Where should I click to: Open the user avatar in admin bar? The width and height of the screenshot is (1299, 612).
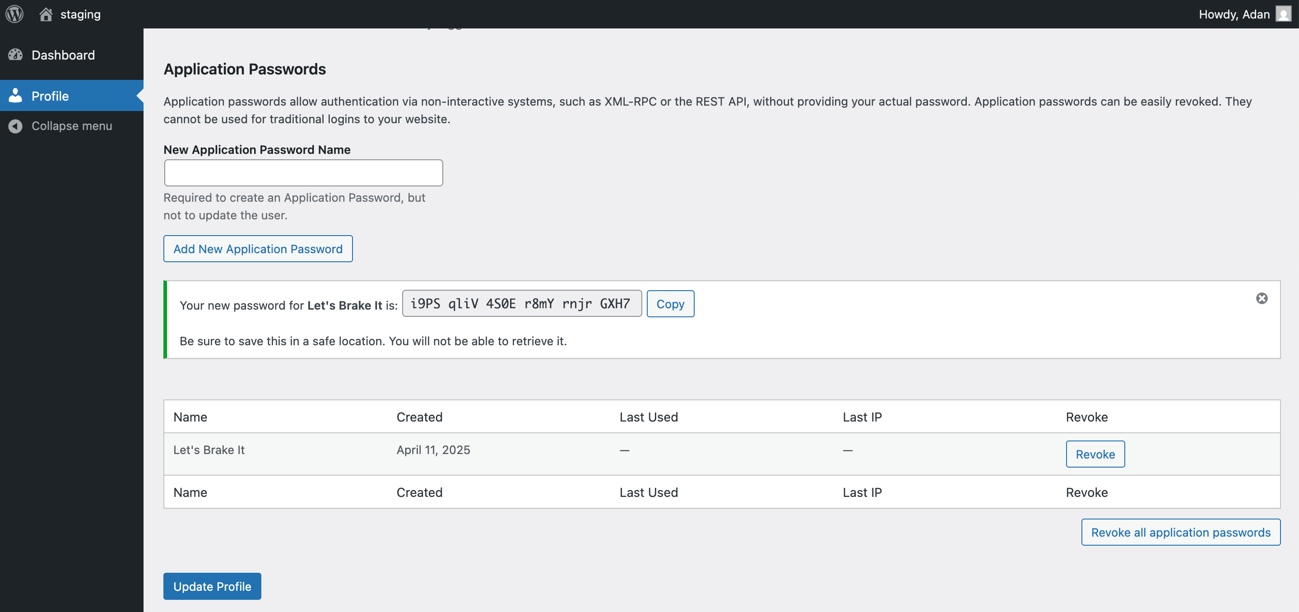(1283, 14)
